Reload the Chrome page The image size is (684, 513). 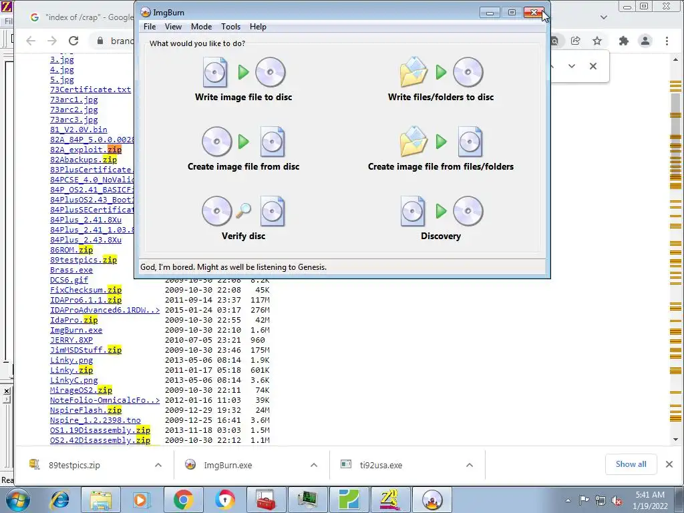[73, 41]
